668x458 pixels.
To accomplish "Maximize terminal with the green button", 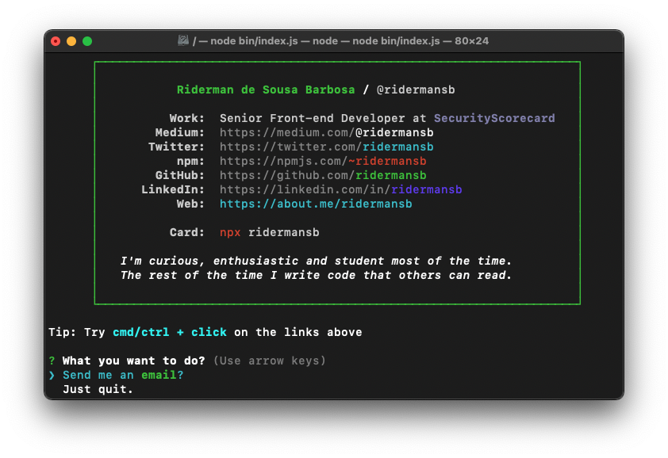I will pos(87,41).
